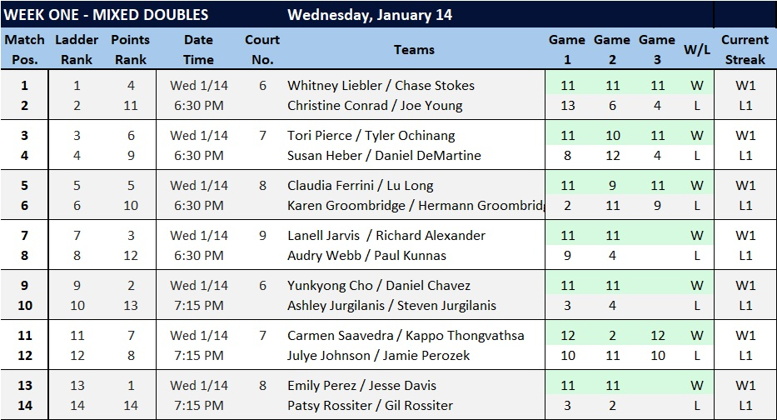
Task: Click Emily Perez / Jesse Davis team
Action: coord(361,386)
